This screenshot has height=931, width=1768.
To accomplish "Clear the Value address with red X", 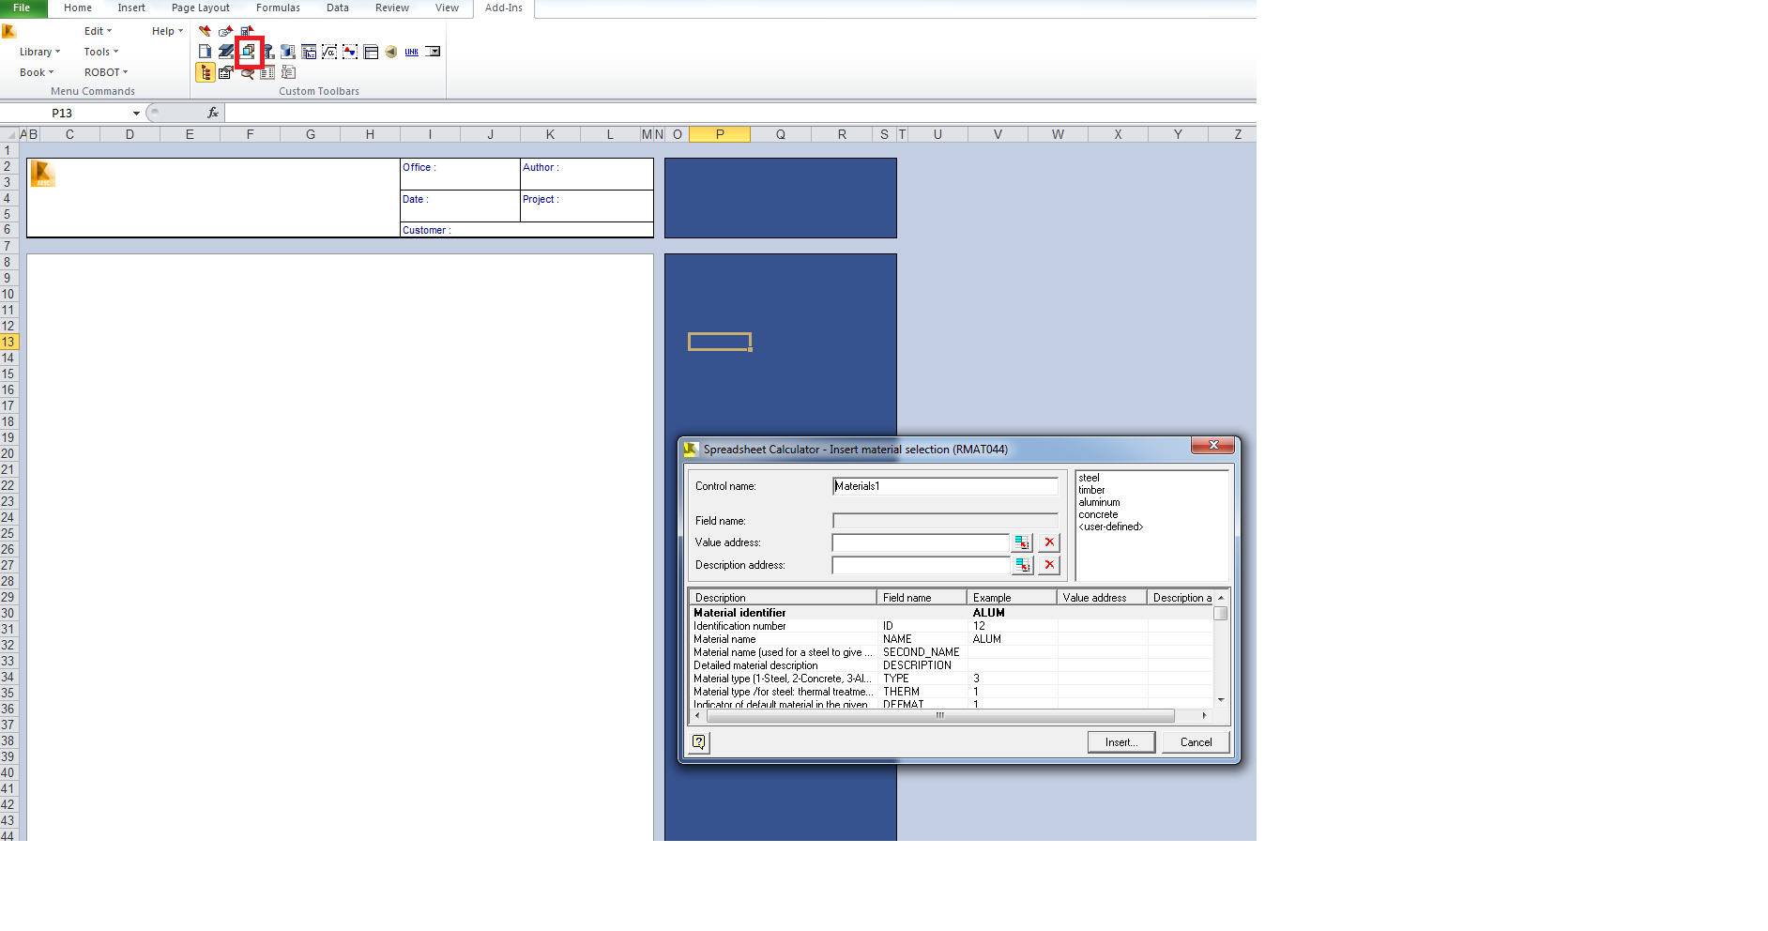I will pyautogui.click(x=1049, y=542).
